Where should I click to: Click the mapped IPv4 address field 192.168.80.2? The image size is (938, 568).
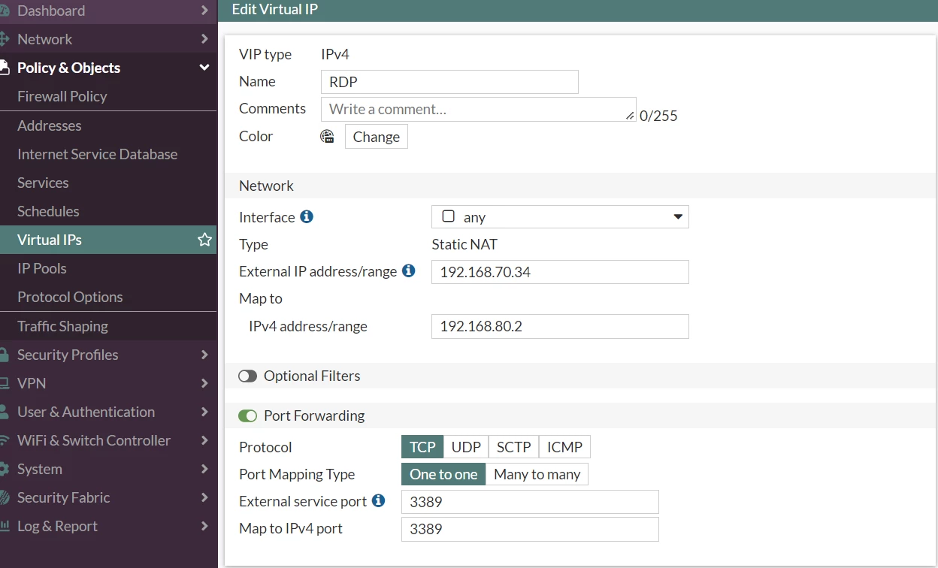pos(560,326)
